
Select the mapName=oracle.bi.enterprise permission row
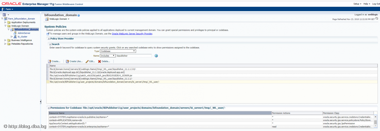[211, 126]
